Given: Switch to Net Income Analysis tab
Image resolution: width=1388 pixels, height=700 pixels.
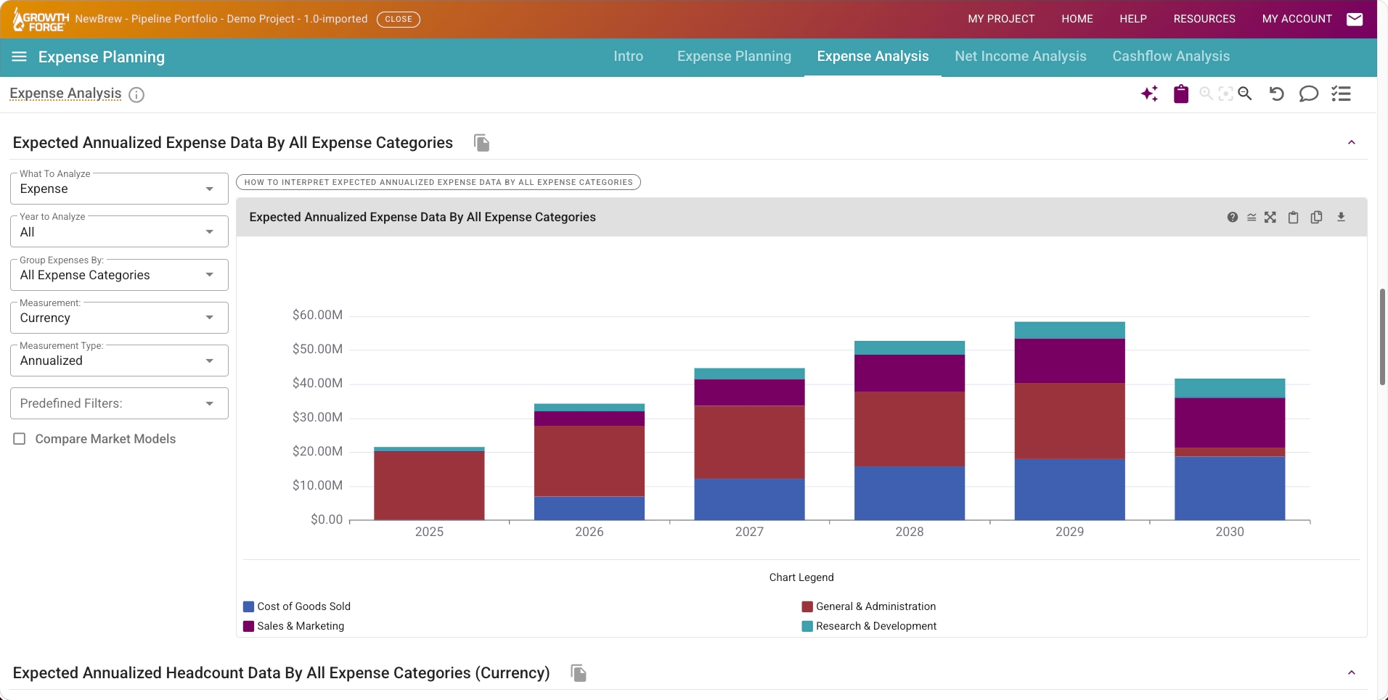Looking at the screenshot, I should pyautogui.click(x=1020, y=57).
